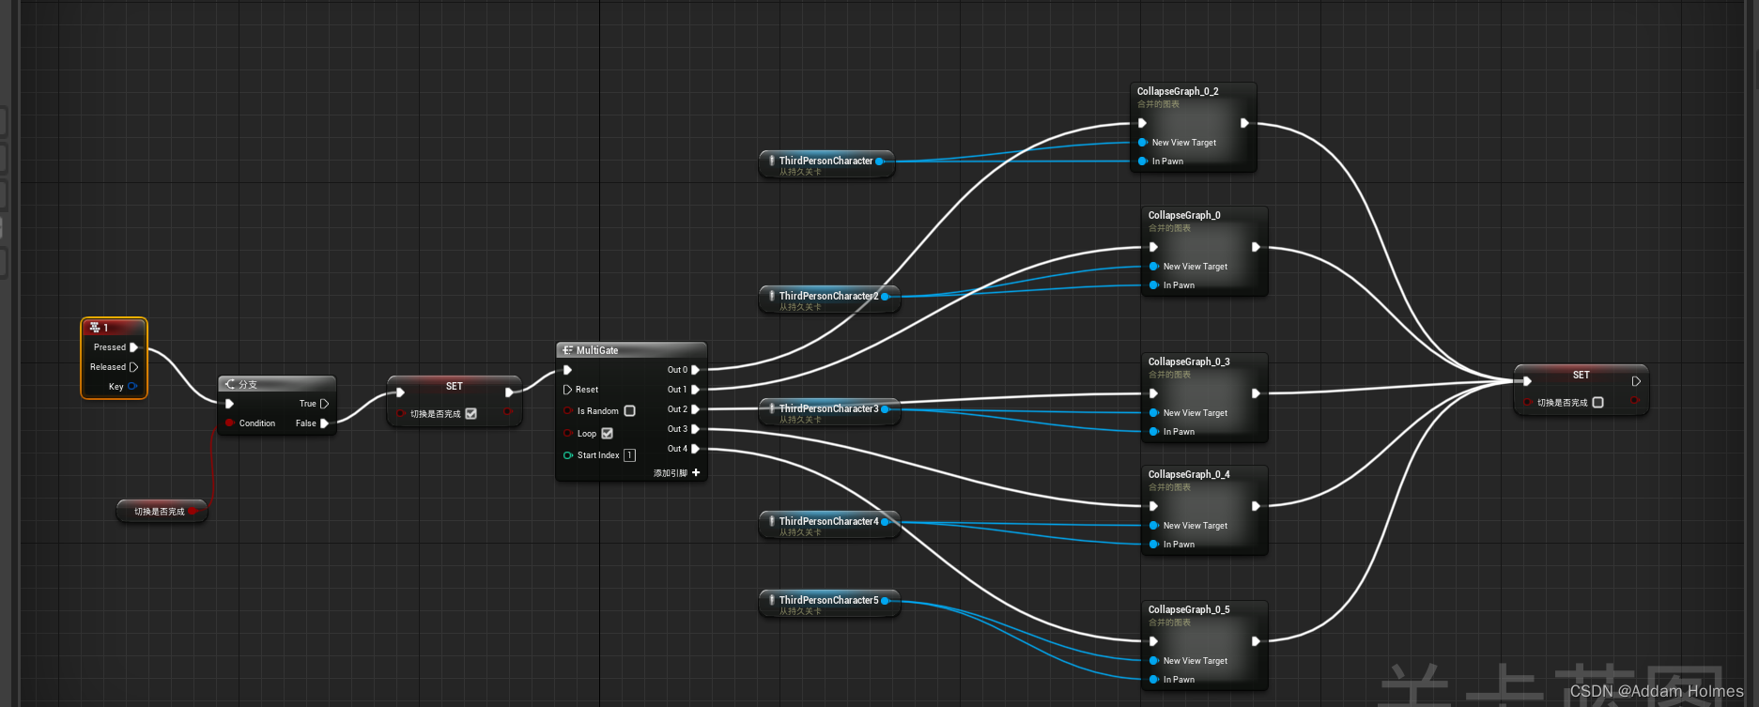Click the MultiGate execution input pin
Viewport: 1759px width, 707px height.
(x=567, y=370)
